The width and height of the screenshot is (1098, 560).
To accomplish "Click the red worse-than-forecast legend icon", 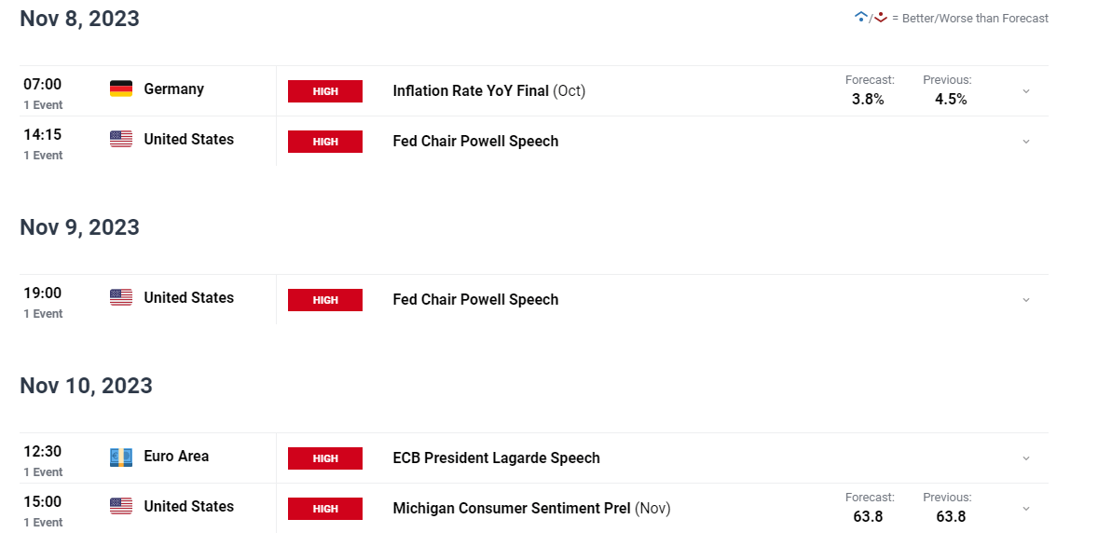I will click(880, 18).
